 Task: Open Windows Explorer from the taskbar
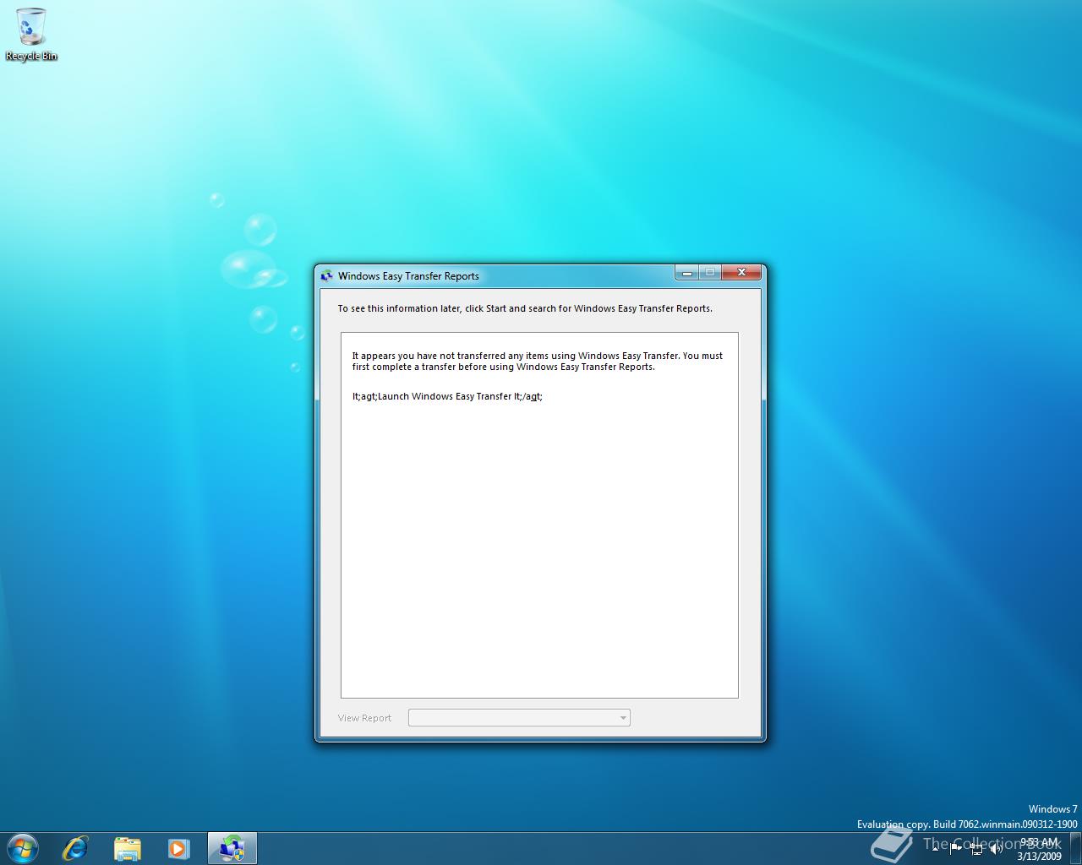point(127,848)
